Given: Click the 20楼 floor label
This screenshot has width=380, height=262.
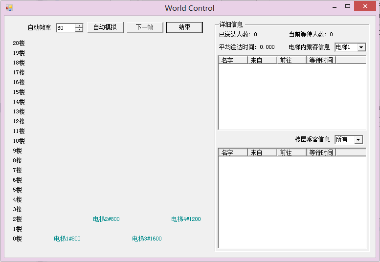Looking at the screenshot, I should point(19,43).
